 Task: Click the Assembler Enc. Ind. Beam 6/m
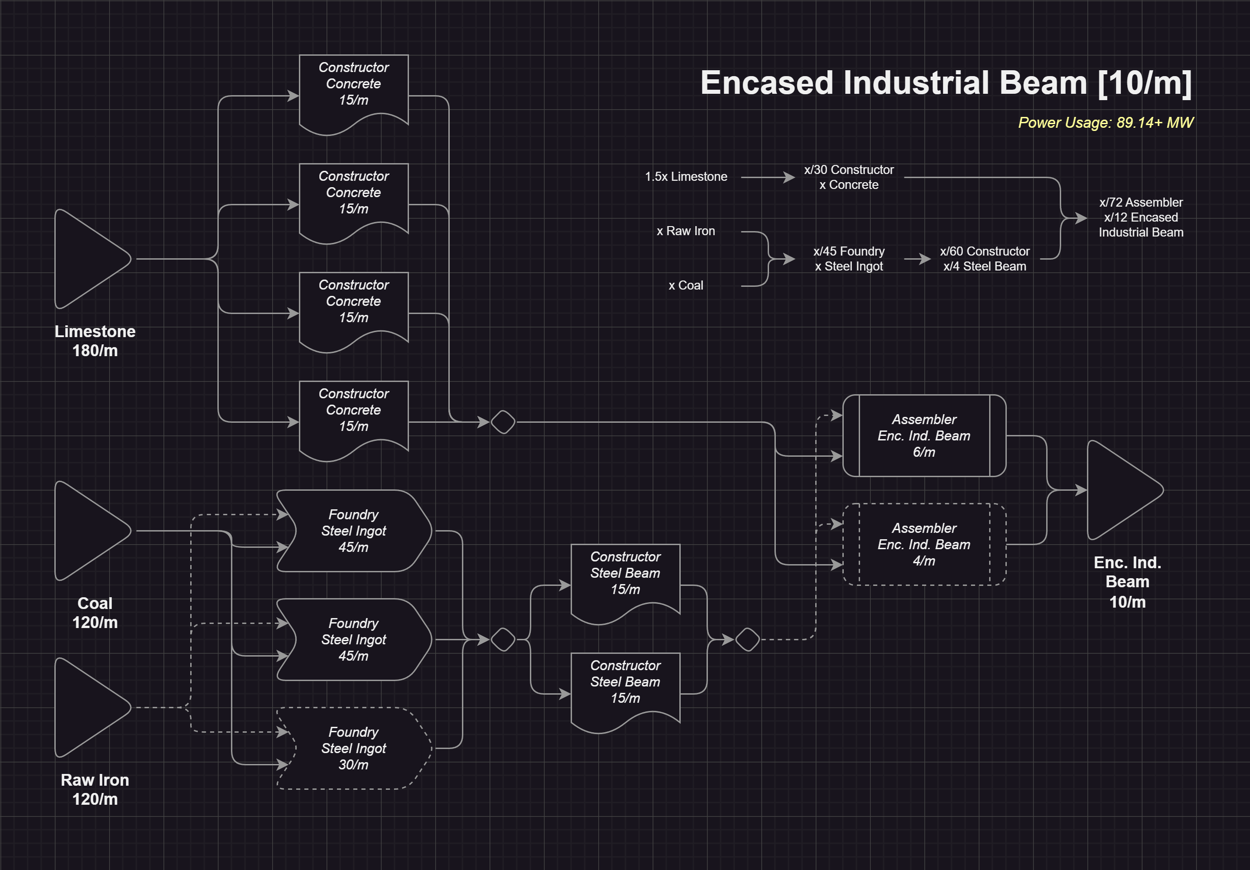click(924, 435)
